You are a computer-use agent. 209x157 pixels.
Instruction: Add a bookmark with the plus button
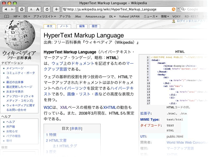(56, 9)
